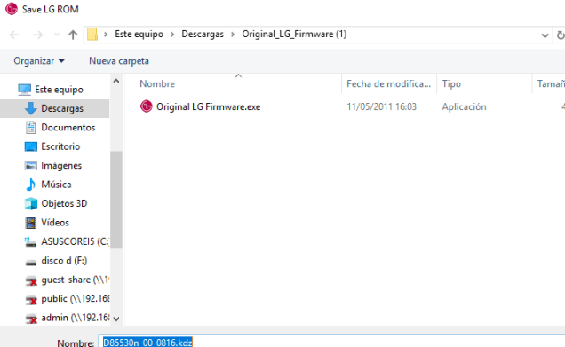Click 'Original_LG_Firmware (1)' breadcrumb segment
The height and width of the screenshot is (347, 565).
294,35
